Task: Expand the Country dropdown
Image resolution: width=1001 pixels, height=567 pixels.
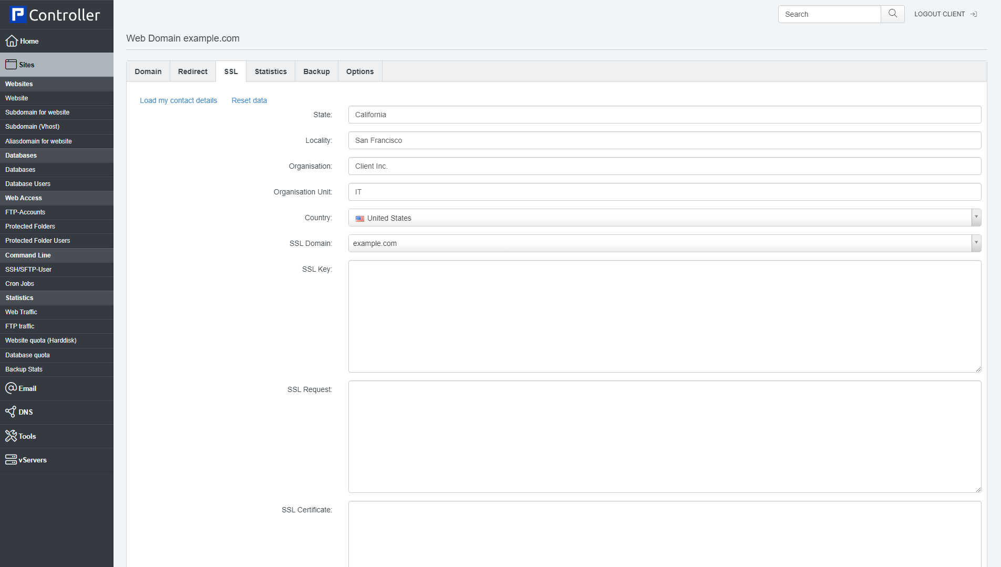Action: (x=976, y=218)
